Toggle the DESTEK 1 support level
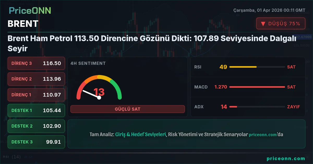 point(36,110)
